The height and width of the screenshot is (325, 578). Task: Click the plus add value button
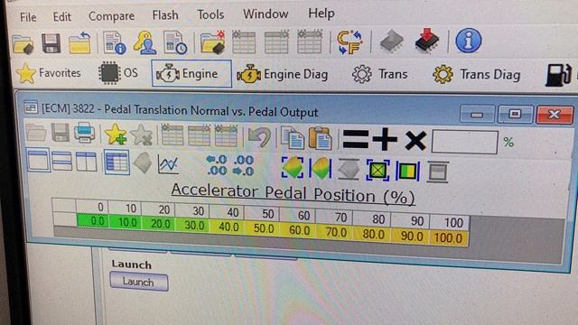pos(385,139)
